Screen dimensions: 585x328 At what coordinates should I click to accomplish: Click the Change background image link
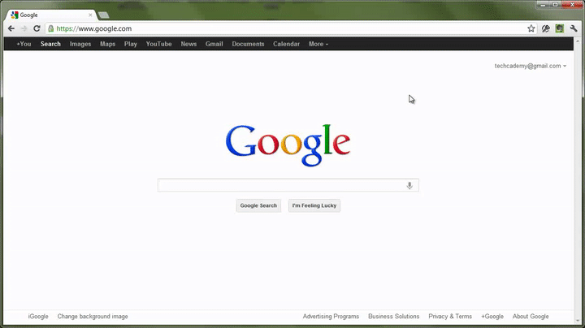[93, 317]
